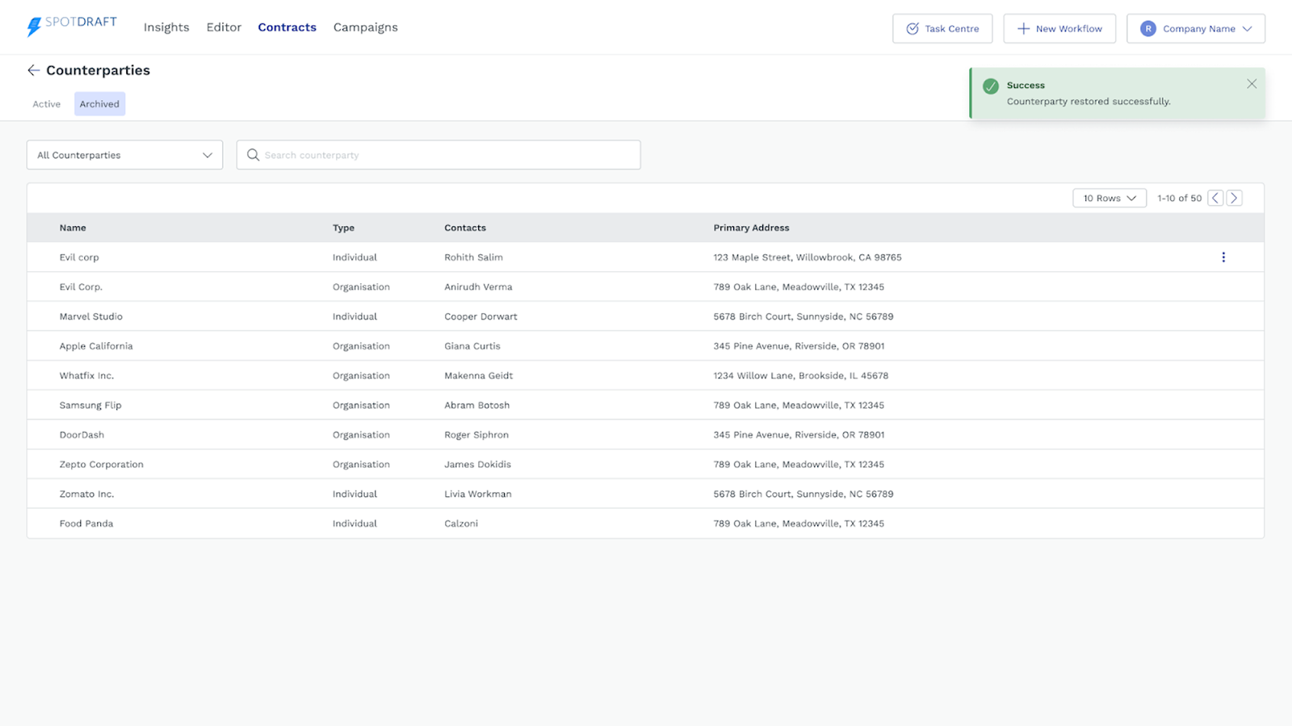1292x726 pixels.
Task: Click contact Abram Botosh
Action: (476, 405)
